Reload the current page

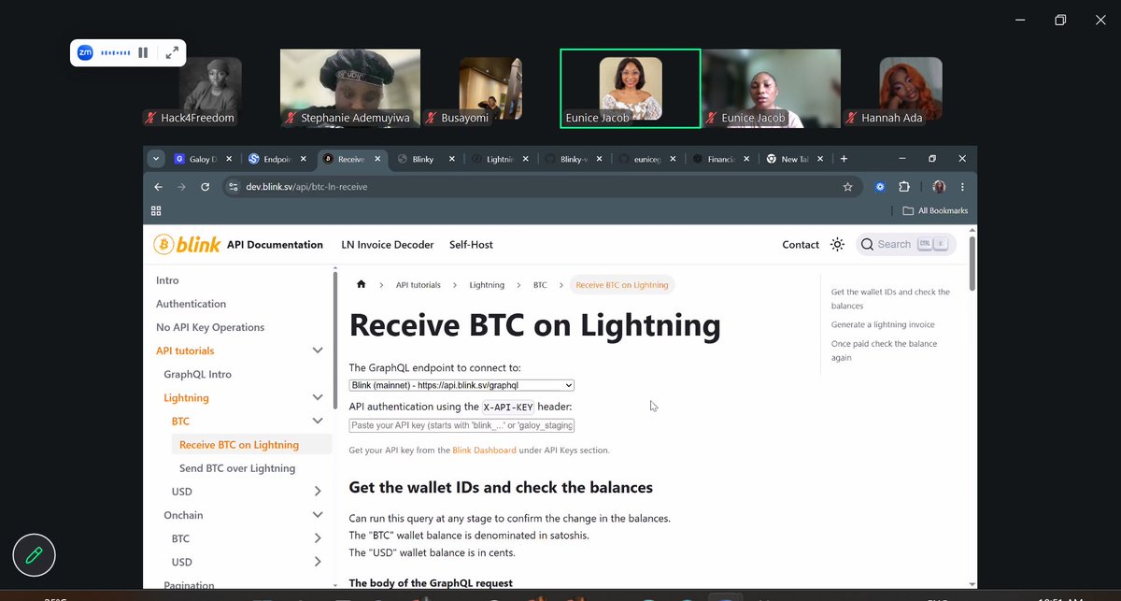click(x=205, y=187)
